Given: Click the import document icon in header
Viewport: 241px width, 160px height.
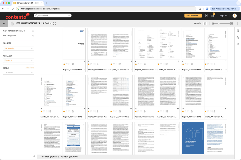Looking at the screenshot, I should pyautogui.click(x=206, y=16).
